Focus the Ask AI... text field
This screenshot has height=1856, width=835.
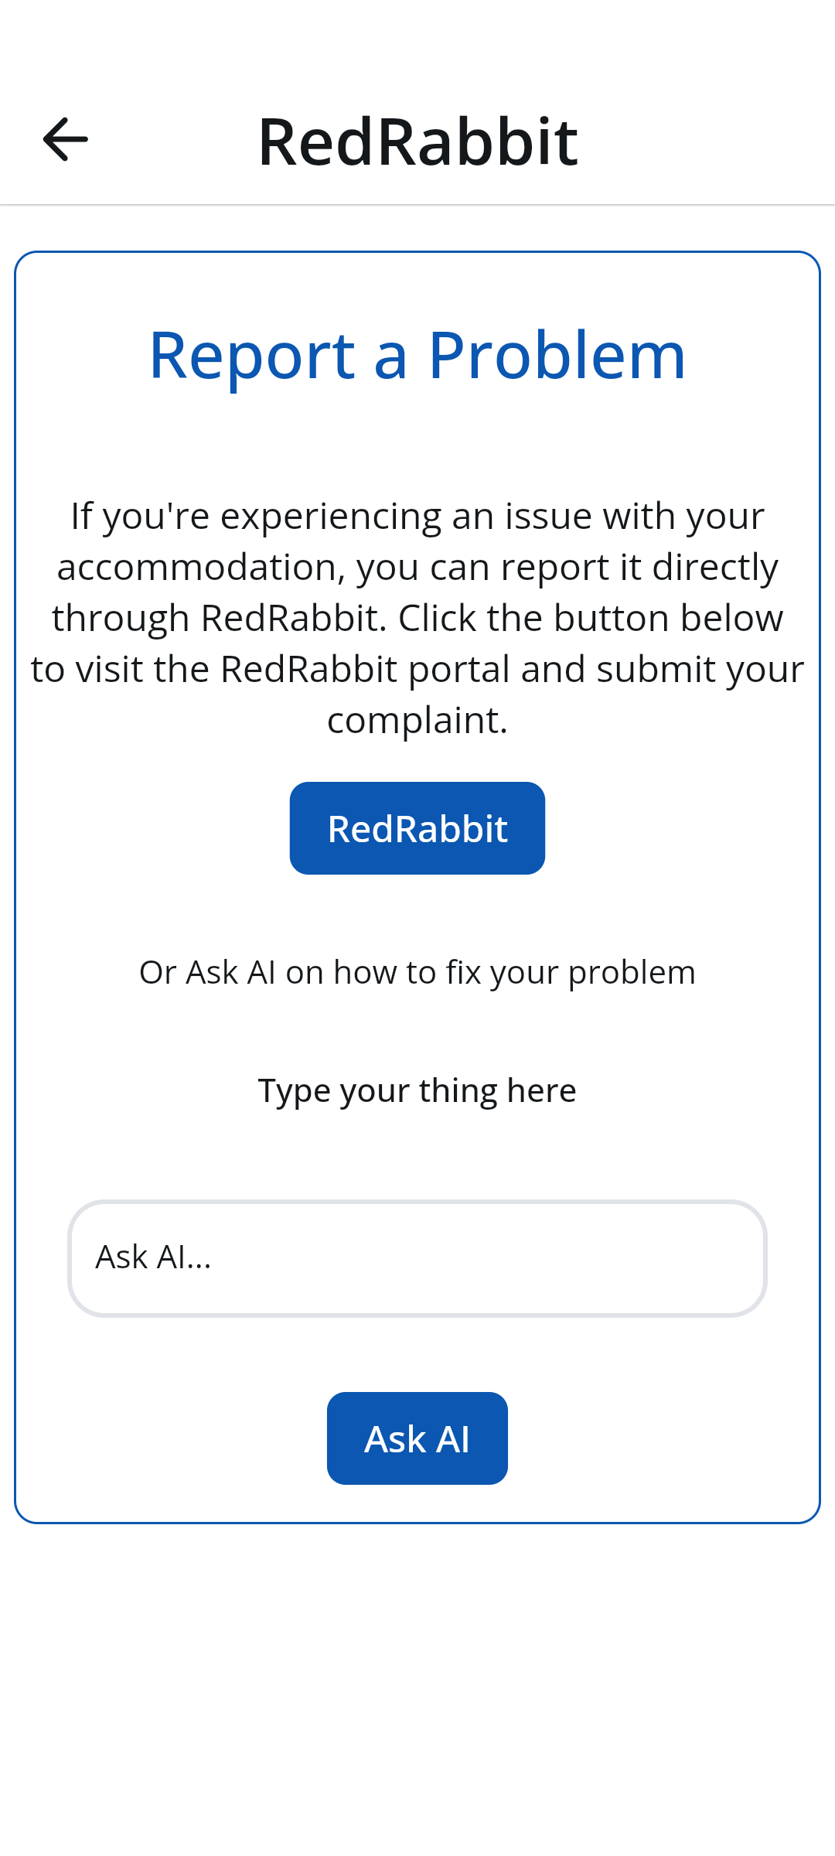tap(417, 1258)
